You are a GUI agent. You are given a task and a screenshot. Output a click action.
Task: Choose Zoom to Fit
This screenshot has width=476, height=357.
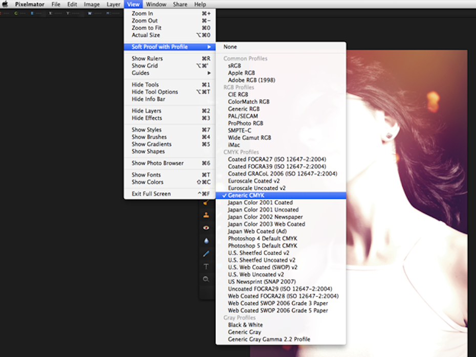pyautogui.click(x=146, y=28)
